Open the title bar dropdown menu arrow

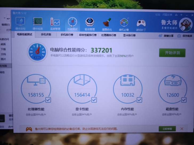pos(181,15)
